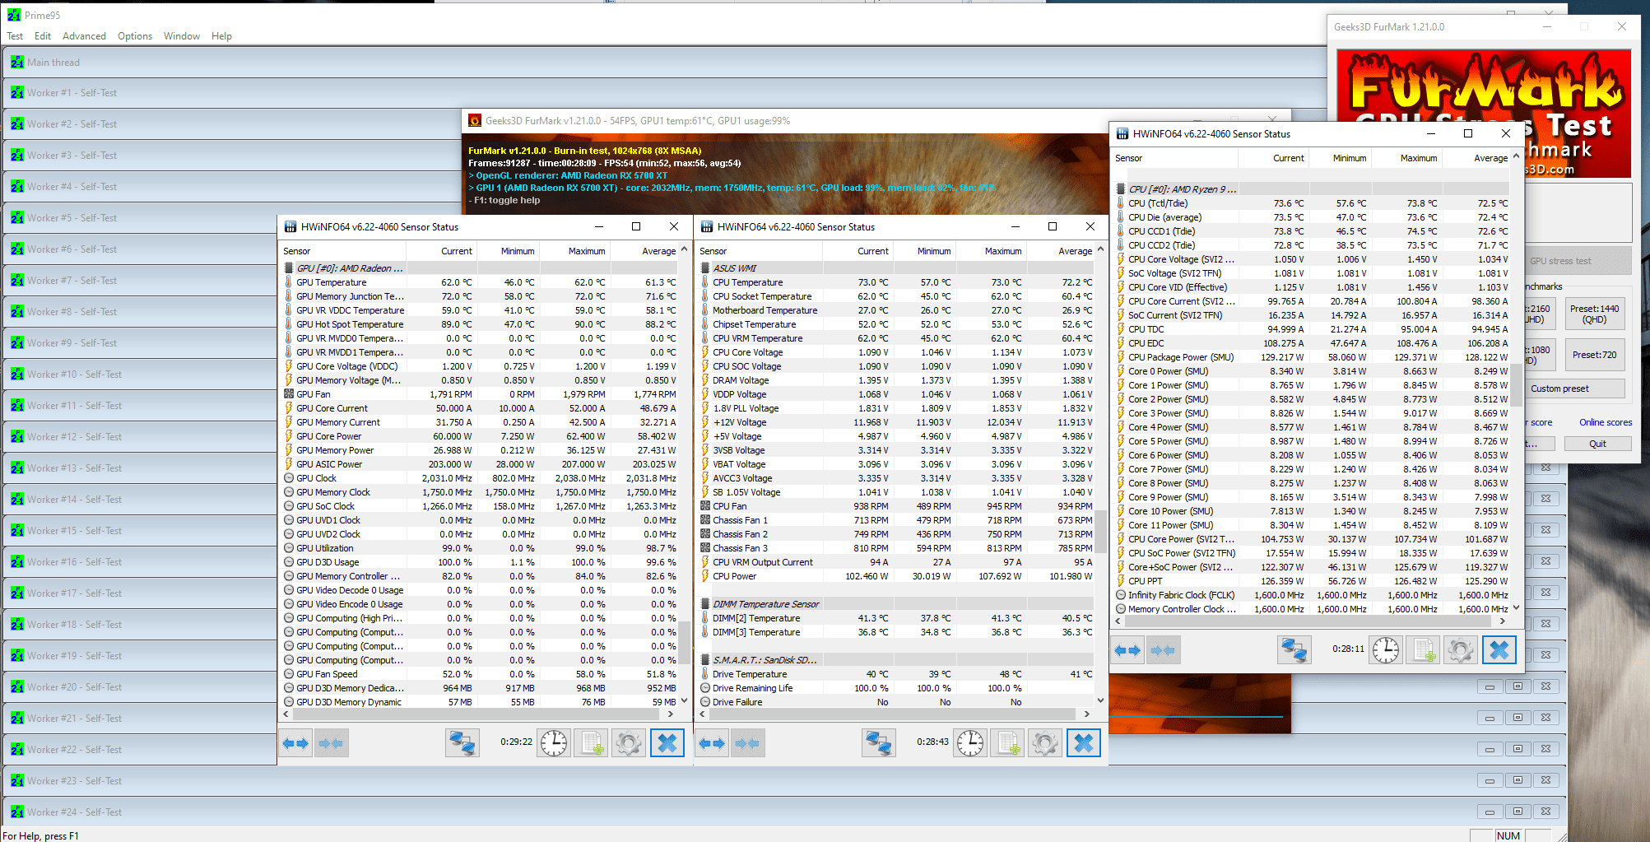Click Maximum column header in ASUS WMI window
The height and width of the screenshot is (842, 1650).
(991, 251)
